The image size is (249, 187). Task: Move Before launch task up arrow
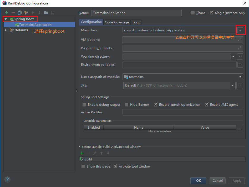[x=101, y=153]
